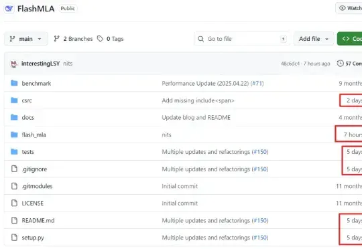The width and height of the screenshot is (362, 249).
Task: Click the setup.py file icon
Action: pos(14,237)
